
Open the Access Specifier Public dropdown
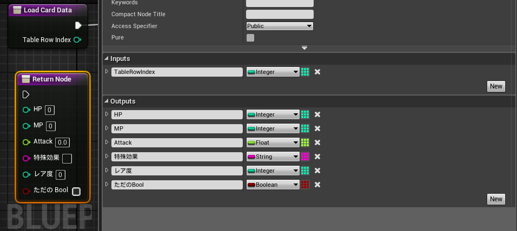click(280, 26)
